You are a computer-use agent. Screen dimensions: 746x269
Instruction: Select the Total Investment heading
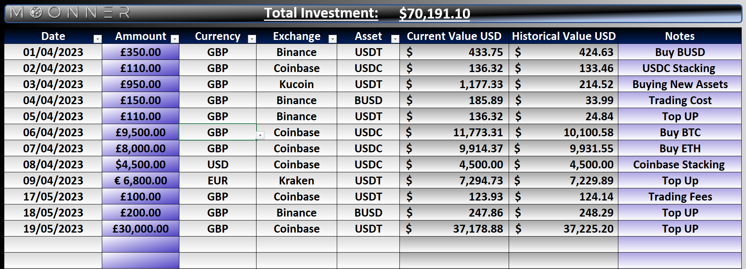[x=321, y=13]
